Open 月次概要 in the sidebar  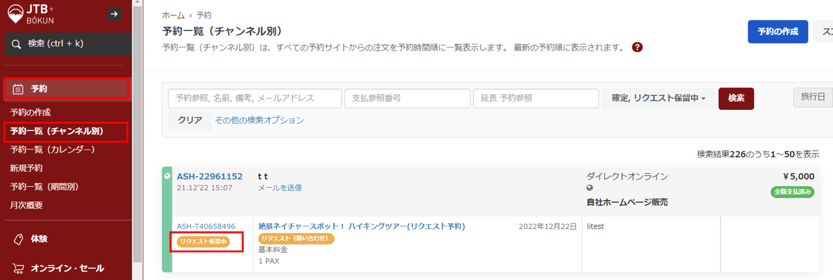point(26,205)
